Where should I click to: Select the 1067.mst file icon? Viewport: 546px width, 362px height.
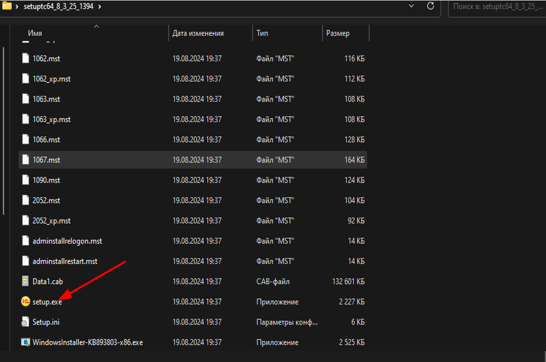pyautogui.click(x=26, y=160)
